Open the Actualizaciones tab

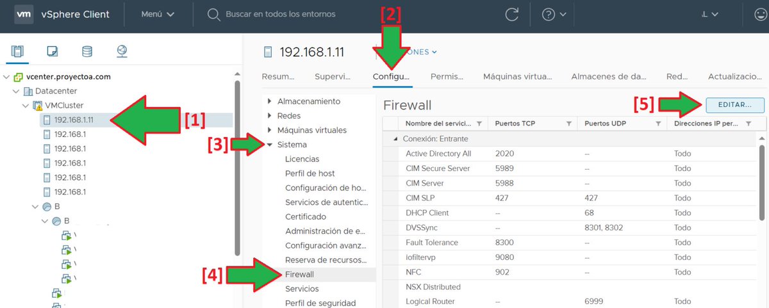pyautogui.click(x=735, y=77)
